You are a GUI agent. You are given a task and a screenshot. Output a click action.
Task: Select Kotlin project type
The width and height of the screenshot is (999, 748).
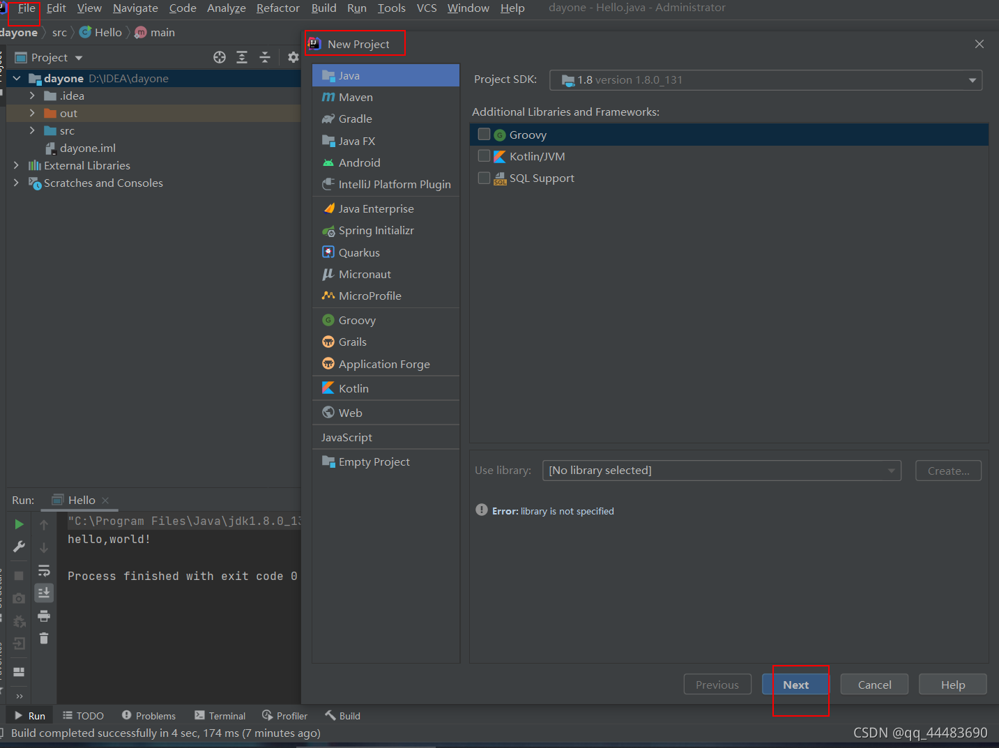pos(386,388)
